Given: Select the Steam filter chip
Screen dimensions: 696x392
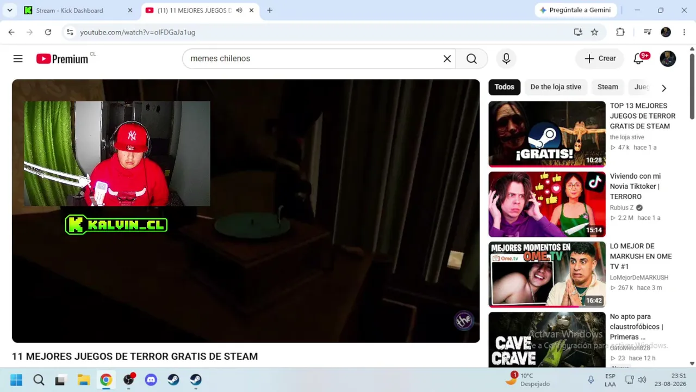Looking at the screenshot, I should [607, 87].
